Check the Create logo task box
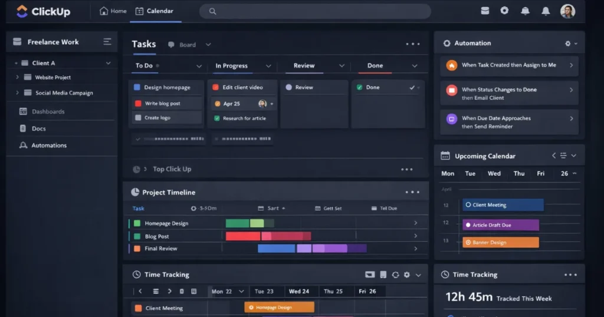The width and height of the screenshot is (604, 317). pos(138,118)
